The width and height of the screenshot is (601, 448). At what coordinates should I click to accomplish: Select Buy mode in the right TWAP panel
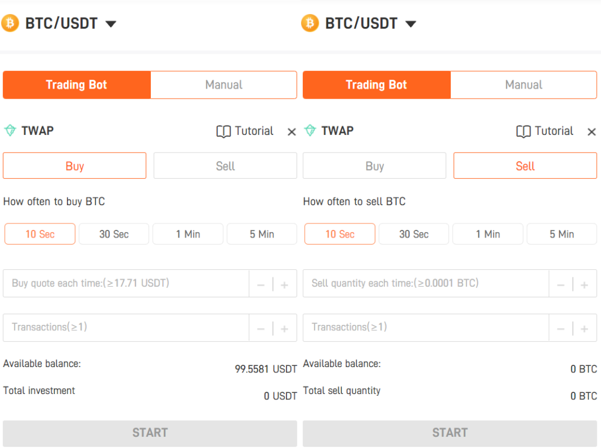pyautogui.click(x=374, y=165)
